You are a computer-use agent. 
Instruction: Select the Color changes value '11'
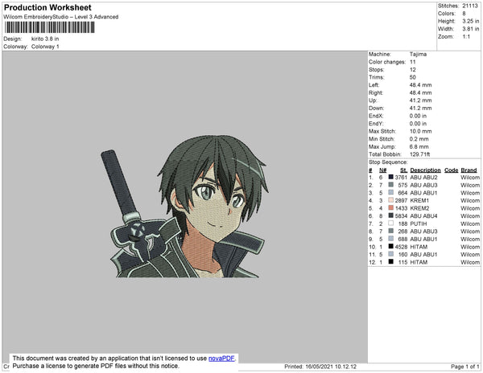point(412,62)
